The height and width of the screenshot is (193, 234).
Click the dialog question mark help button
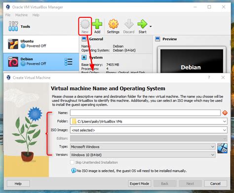209,77
